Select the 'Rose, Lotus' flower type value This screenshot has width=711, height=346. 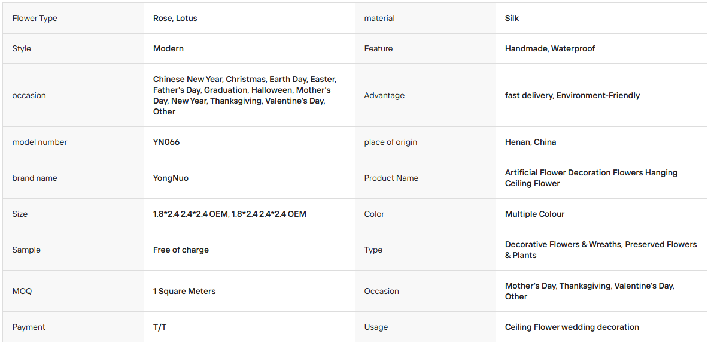click(x=175, y=18)
